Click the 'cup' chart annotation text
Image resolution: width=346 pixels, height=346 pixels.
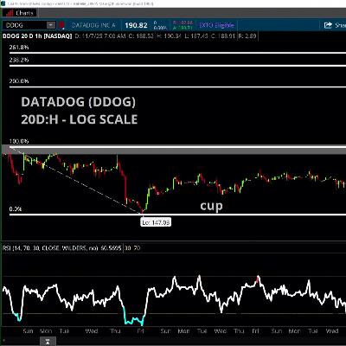(211, 206)
